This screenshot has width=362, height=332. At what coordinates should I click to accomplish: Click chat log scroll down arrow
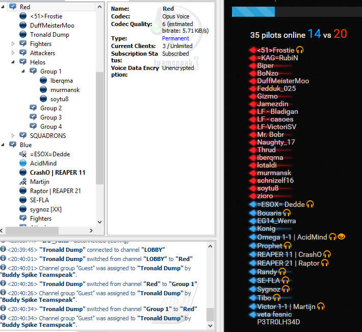(x=211, y=326)
